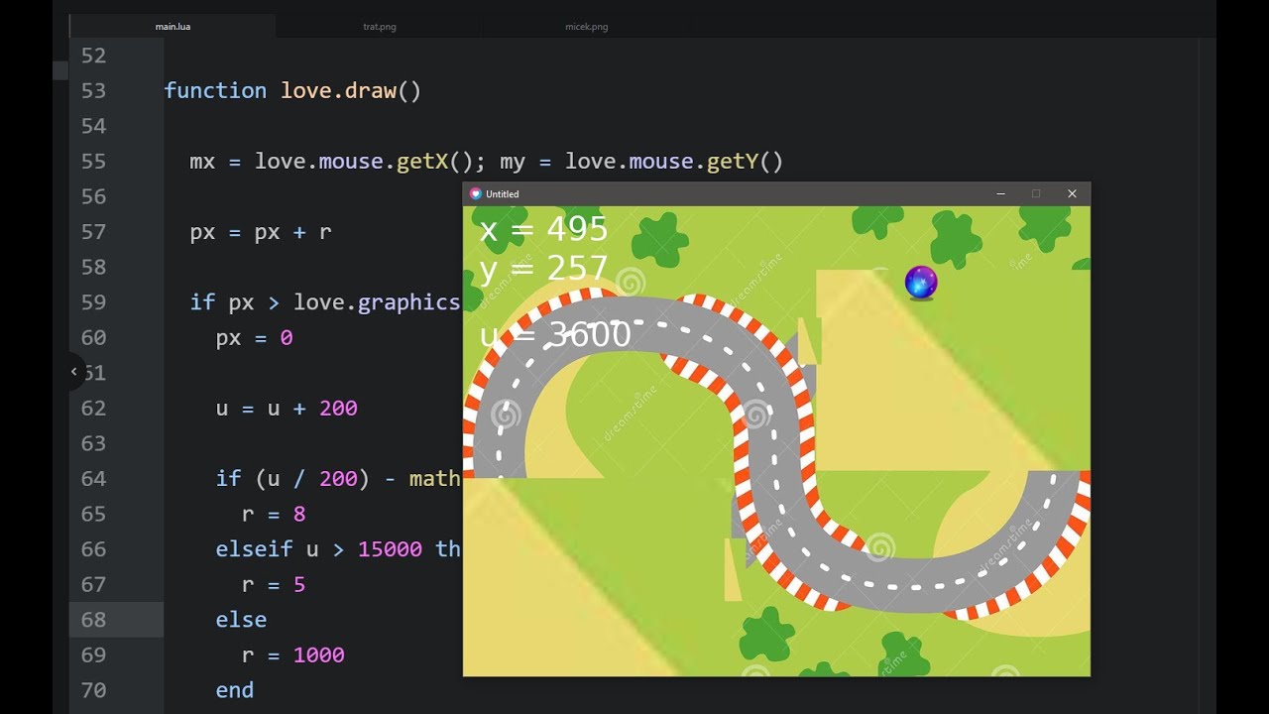
Task: Click 'elseif u > 15000' on line 66
Action: click(x=319, y=549)
